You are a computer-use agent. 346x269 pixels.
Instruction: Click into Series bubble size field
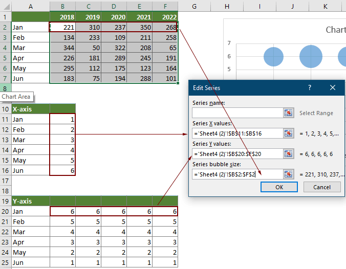237,174
